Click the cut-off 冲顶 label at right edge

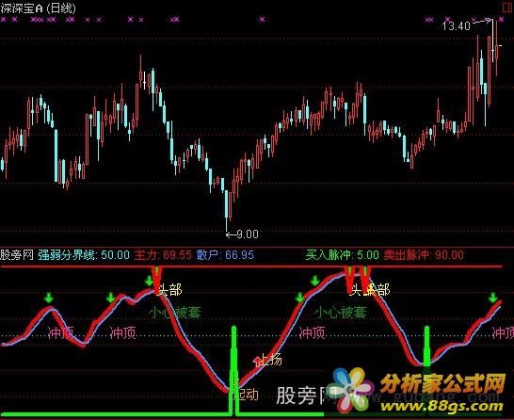(x=503, y=333)
